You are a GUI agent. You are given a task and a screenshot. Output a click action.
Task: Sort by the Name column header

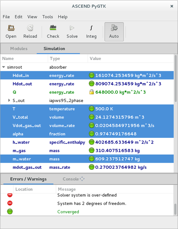click(x=24, y=58)
